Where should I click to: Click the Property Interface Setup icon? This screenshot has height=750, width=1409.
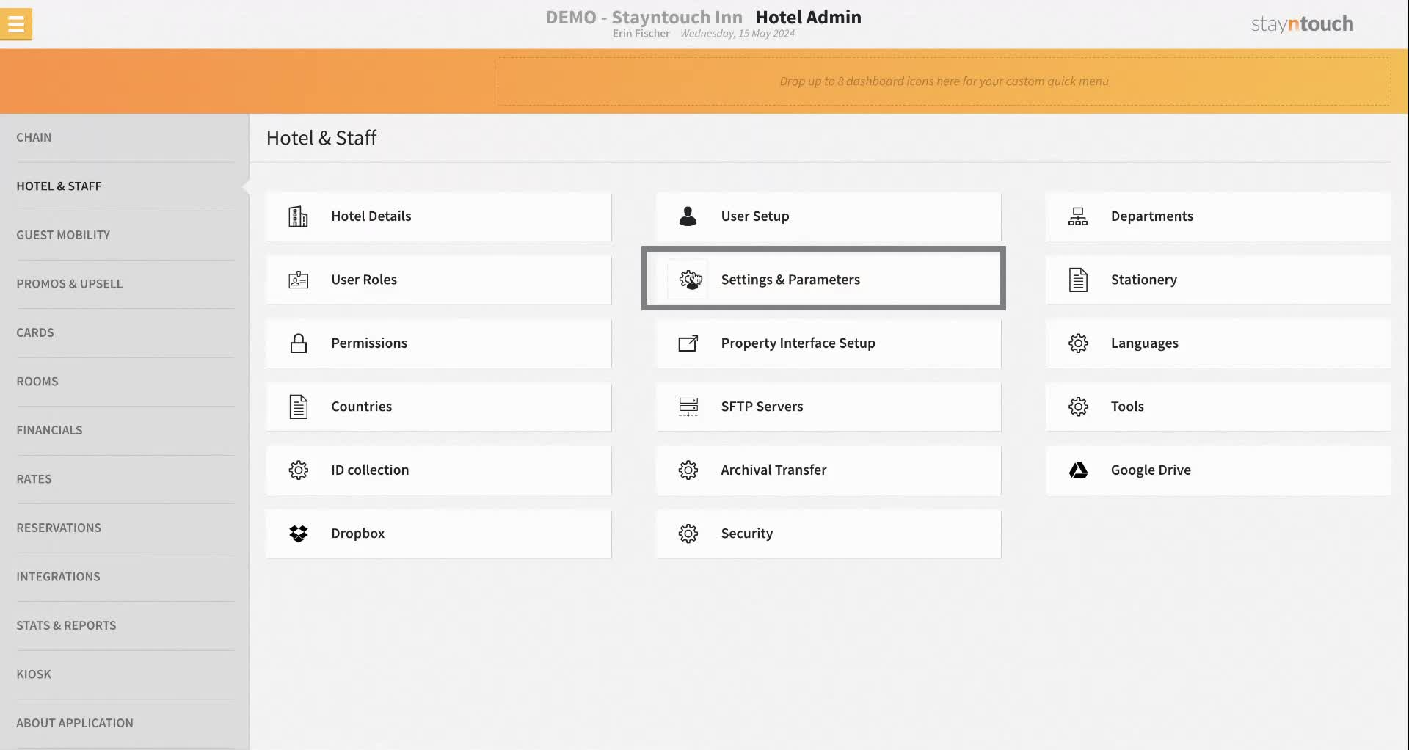(x=688, y=343)
